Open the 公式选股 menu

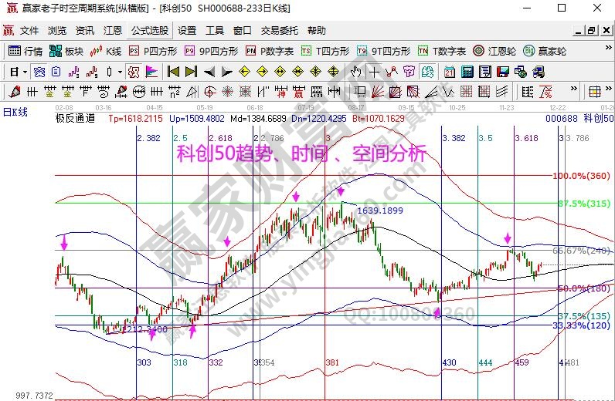[x=149, y=31]
